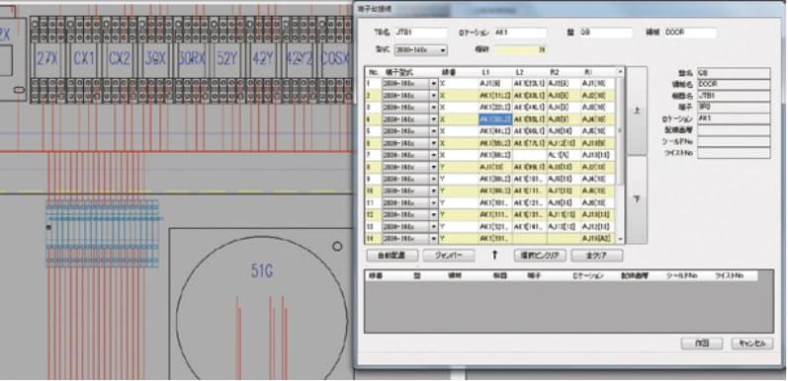Click the シールドNo header in bottom list
788x381 pixels.
(681, 275)
